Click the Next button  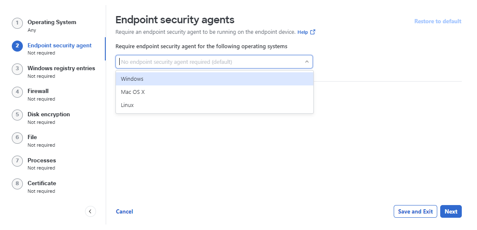pos(451,211)
